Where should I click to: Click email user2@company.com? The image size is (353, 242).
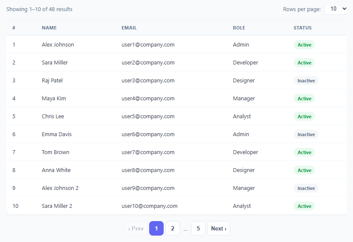(x=148, y=62)
